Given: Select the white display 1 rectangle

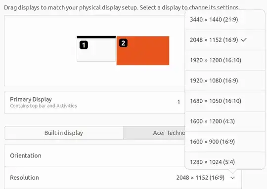Looking at the screenshot, I should 96,49.
